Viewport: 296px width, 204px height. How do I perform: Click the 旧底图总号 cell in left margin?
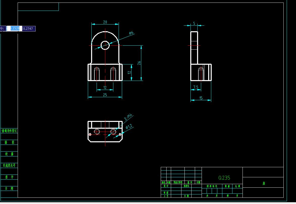point(9,165)
